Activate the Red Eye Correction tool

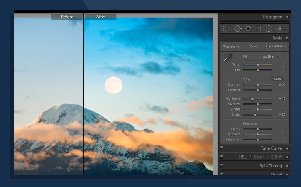[248, 29]
